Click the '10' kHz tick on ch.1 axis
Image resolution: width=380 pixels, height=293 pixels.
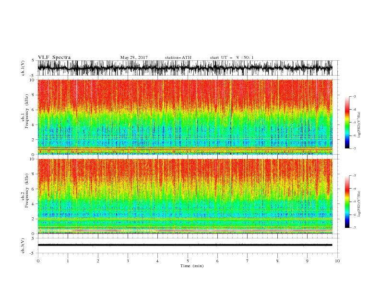click(32, 80)
